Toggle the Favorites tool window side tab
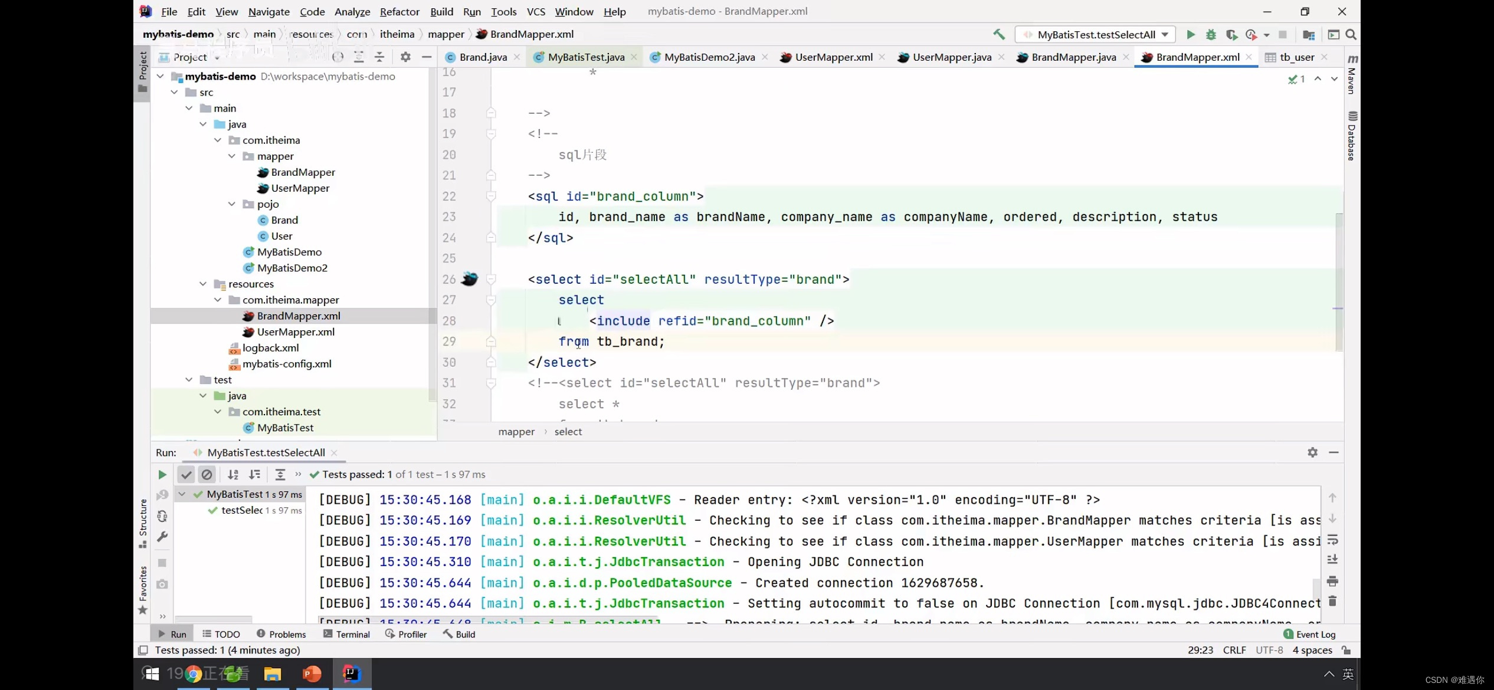 click(142, 590)
